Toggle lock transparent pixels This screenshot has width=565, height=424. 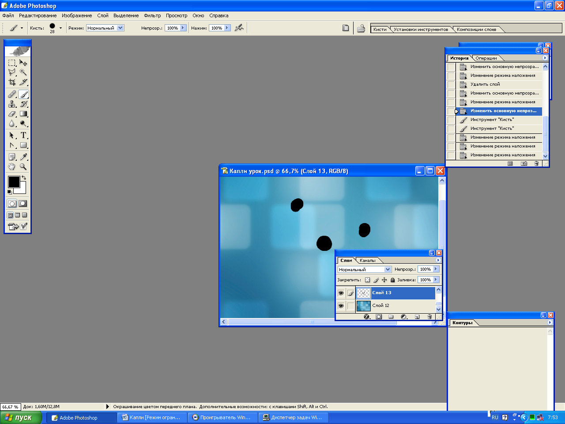tap(367, 280)
